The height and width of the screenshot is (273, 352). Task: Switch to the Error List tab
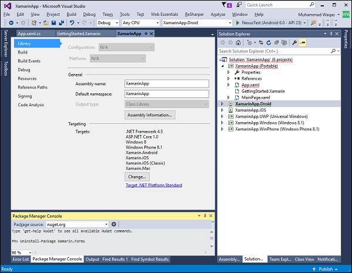(21, 259)
